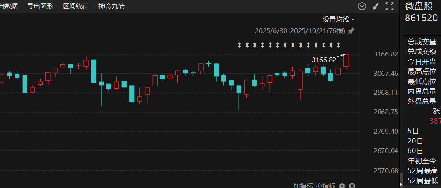Close the indicator panel with X icon

352,186
